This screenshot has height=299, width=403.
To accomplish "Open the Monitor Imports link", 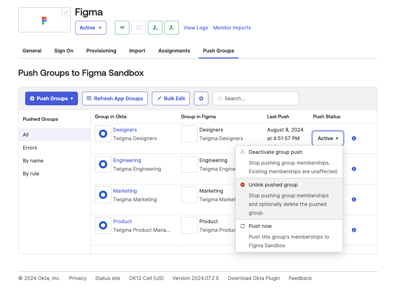I will pos(232,28).
